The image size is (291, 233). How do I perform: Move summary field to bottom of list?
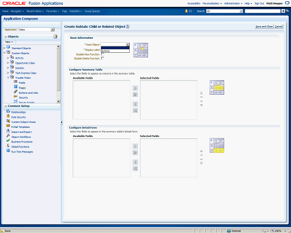(x=201, y=105)
